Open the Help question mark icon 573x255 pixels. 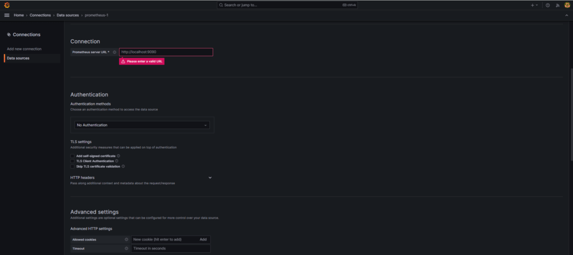(547, 5)
